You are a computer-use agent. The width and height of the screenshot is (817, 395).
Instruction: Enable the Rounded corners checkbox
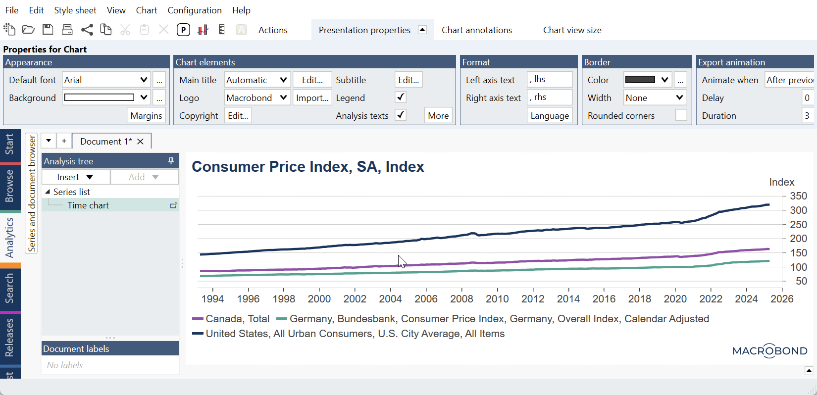click(x=681, y=115)
